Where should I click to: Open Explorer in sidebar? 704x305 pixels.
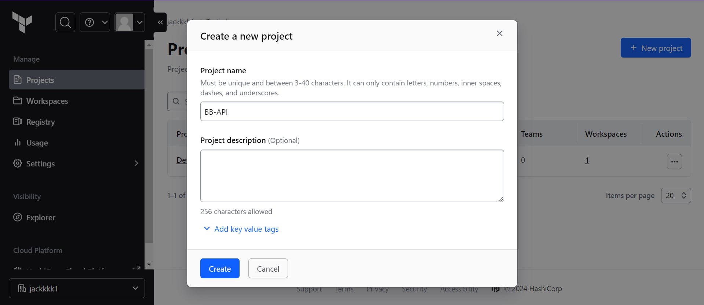[77, 217]
